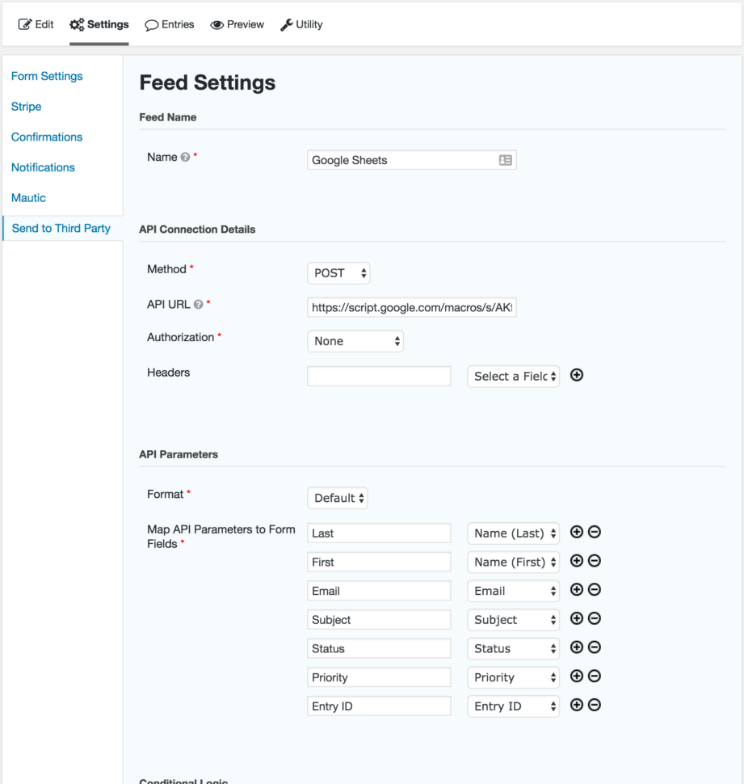Image resolution: width=744 pixels, height=784 pixels.
Task: Click the Google Sheets name input
Action: click(412, 160)
